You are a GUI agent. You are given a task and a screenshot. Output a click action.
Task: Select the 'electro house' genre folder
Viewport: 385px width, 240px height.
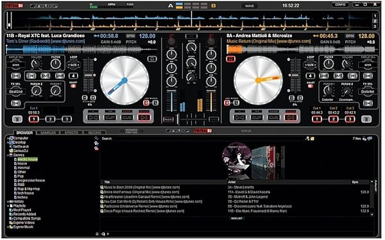tap(28, 159)
